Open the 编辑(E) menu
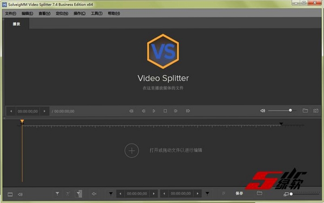Image resolution: width=324 pixels, height=203 pixels. 28,14
